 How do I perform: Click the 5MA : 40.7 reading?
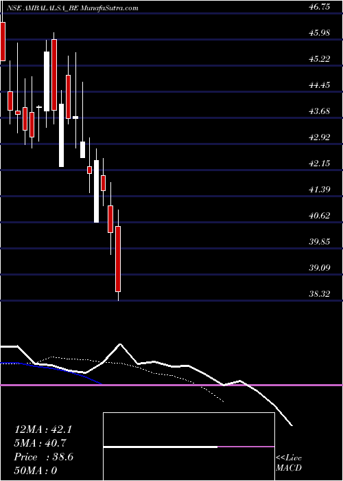40,443
